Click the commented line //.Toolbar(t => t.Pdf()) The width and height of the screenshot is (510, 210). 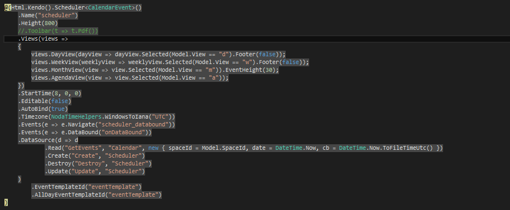[x=58, y=31]
